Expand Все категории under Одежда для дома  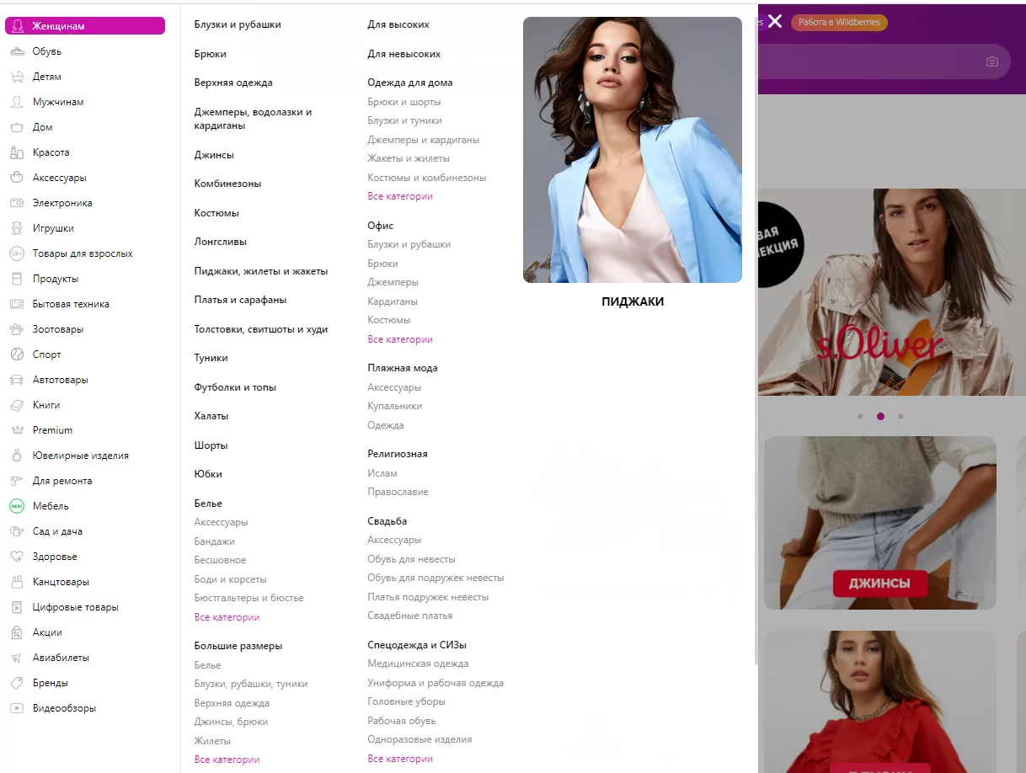coord(400,196)
